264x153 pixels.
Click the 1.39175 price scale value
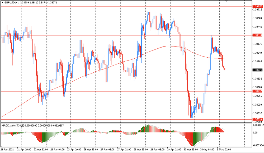[x=258, y=44]
